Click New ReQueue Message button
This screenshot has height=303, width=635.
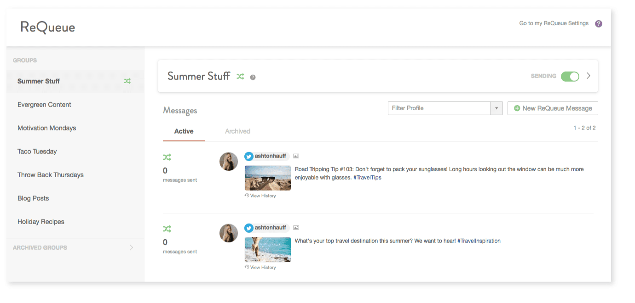553,108
